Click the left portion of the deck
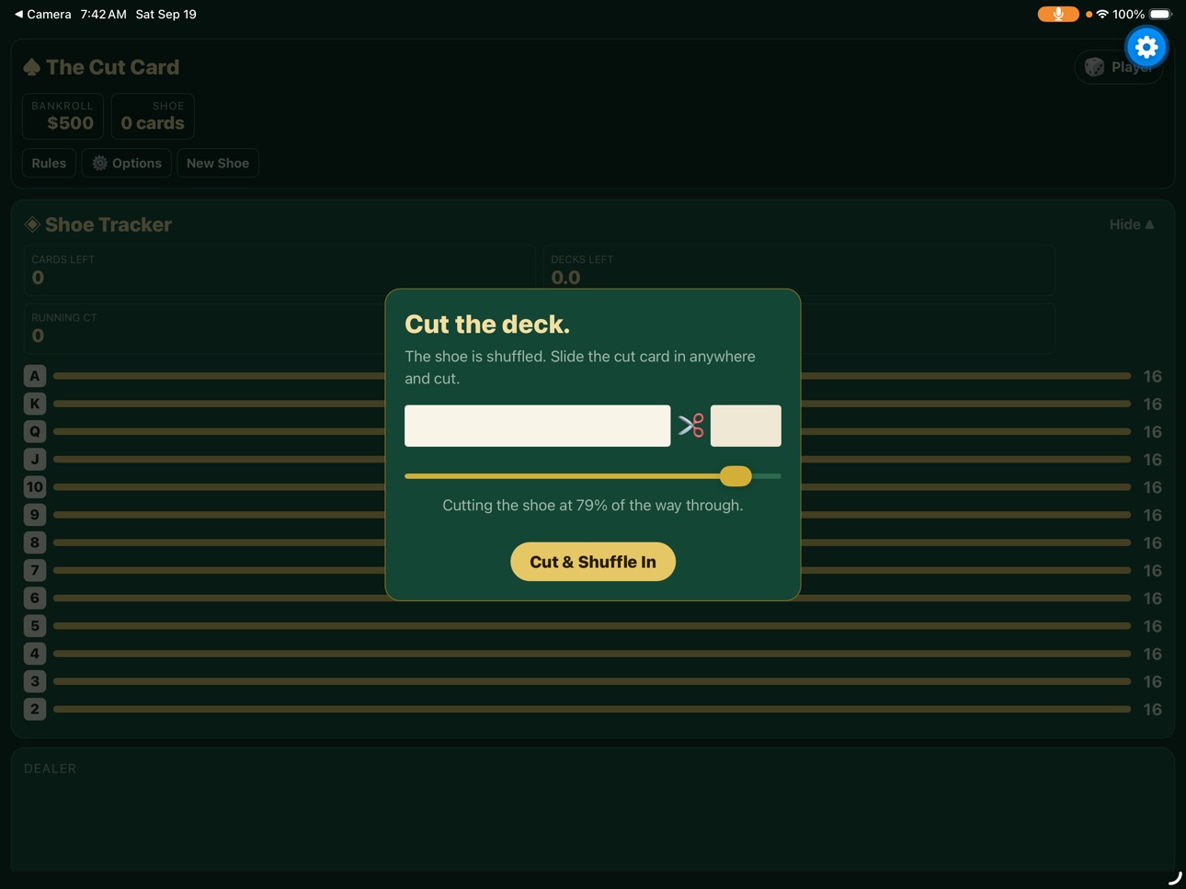 538,426
